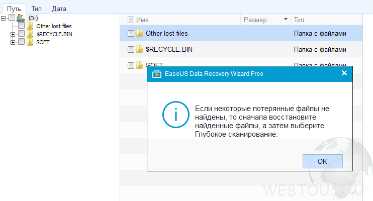373x201 pixels.
Task: Click the (D:) drive icon
Action: [21, 18]
